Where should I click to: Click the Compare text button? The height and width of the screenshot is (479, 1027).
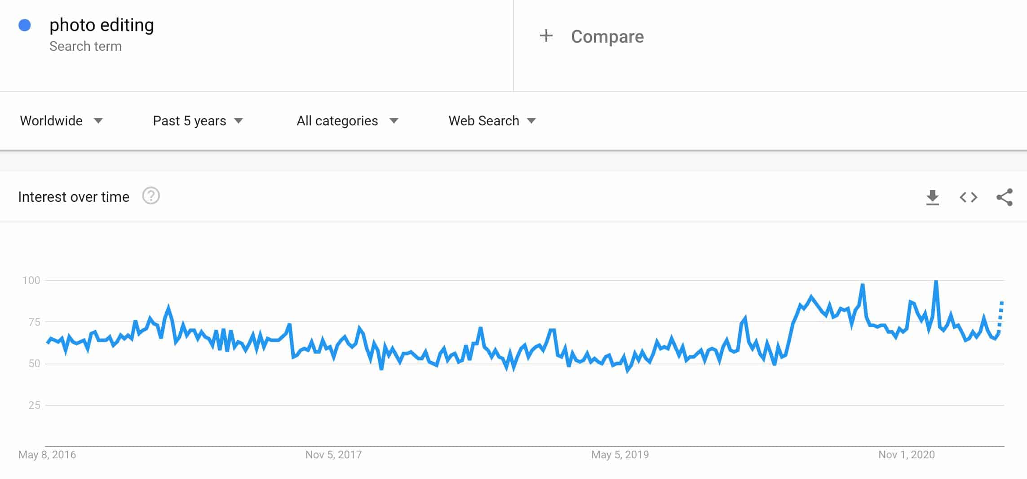pyautogui.click(x=607, y=36)
